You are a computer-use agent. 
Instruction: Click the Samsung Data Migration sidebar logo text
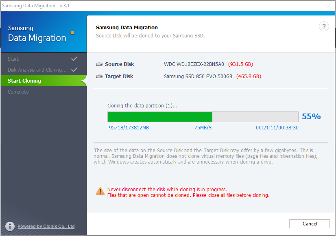(37, 34)
